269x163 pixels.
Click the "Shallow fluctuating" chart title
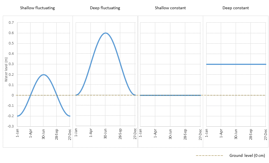tap(37, 8)
